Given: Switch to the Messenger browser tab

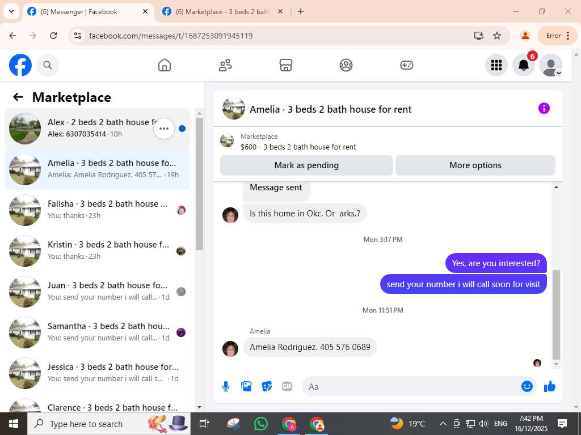Looking at the screenshot, I should coord(88,12).
